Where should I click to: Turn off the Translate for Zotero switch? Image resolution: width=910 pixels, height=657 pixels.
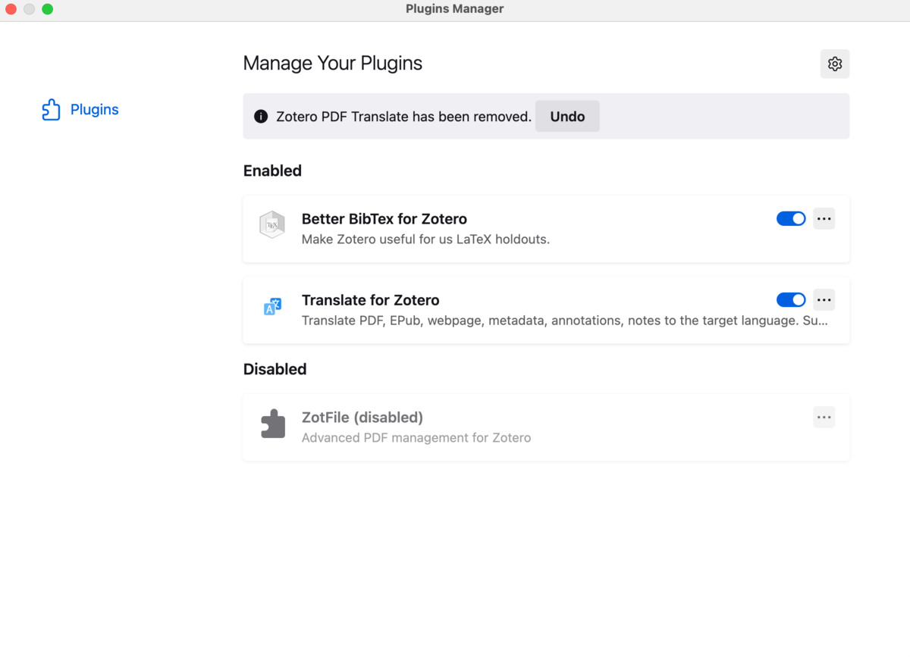[x=791, y=299]
